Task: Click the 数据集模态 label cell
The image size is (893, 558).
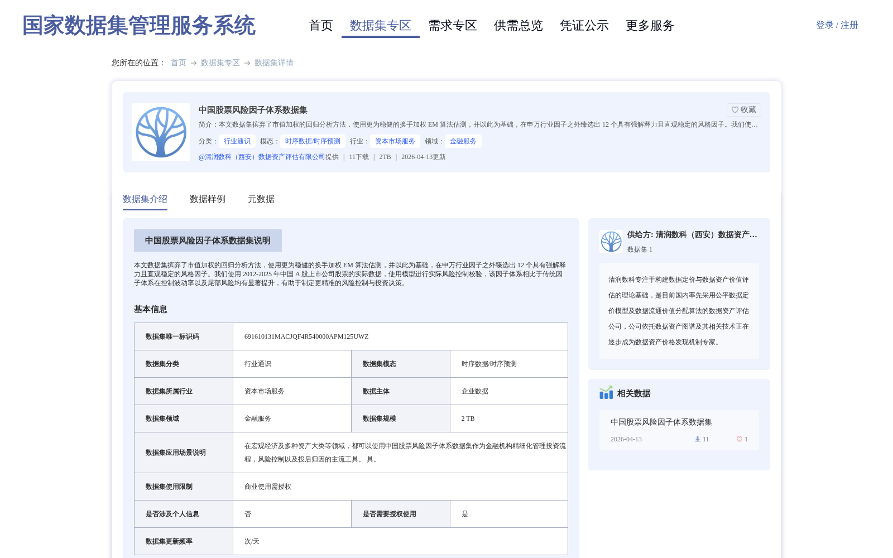Action: [x=401, y=364]
